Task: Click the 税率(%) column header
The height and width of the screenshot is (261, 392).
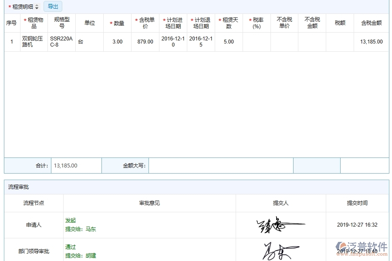Action: [x=256, y=23]
